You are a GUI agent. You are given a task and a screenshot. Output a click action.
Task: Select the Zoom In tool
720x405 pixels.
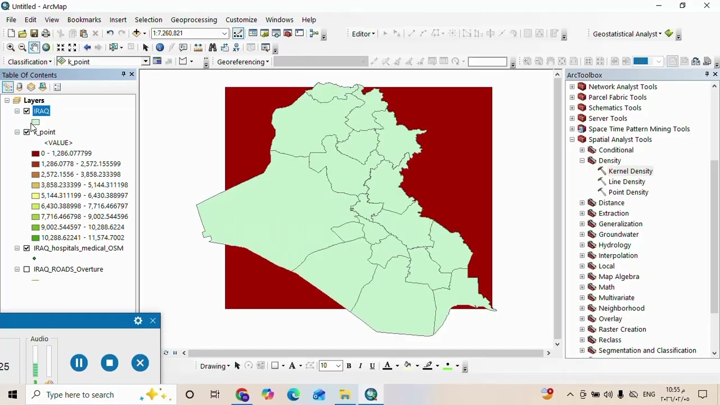click(11, 48)
